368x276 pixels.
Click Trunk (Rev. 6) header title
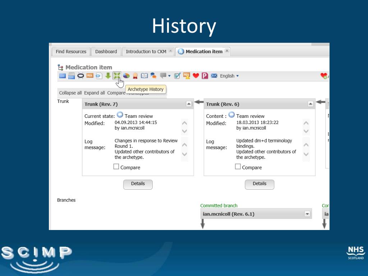(223, 104)
